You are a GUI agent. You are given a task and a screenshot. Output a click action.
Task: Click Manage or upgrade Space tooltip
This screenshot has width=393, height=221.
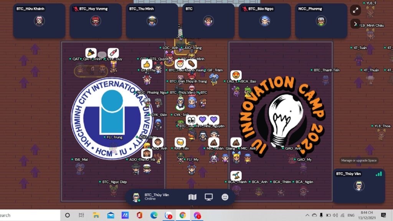point(358,160)
